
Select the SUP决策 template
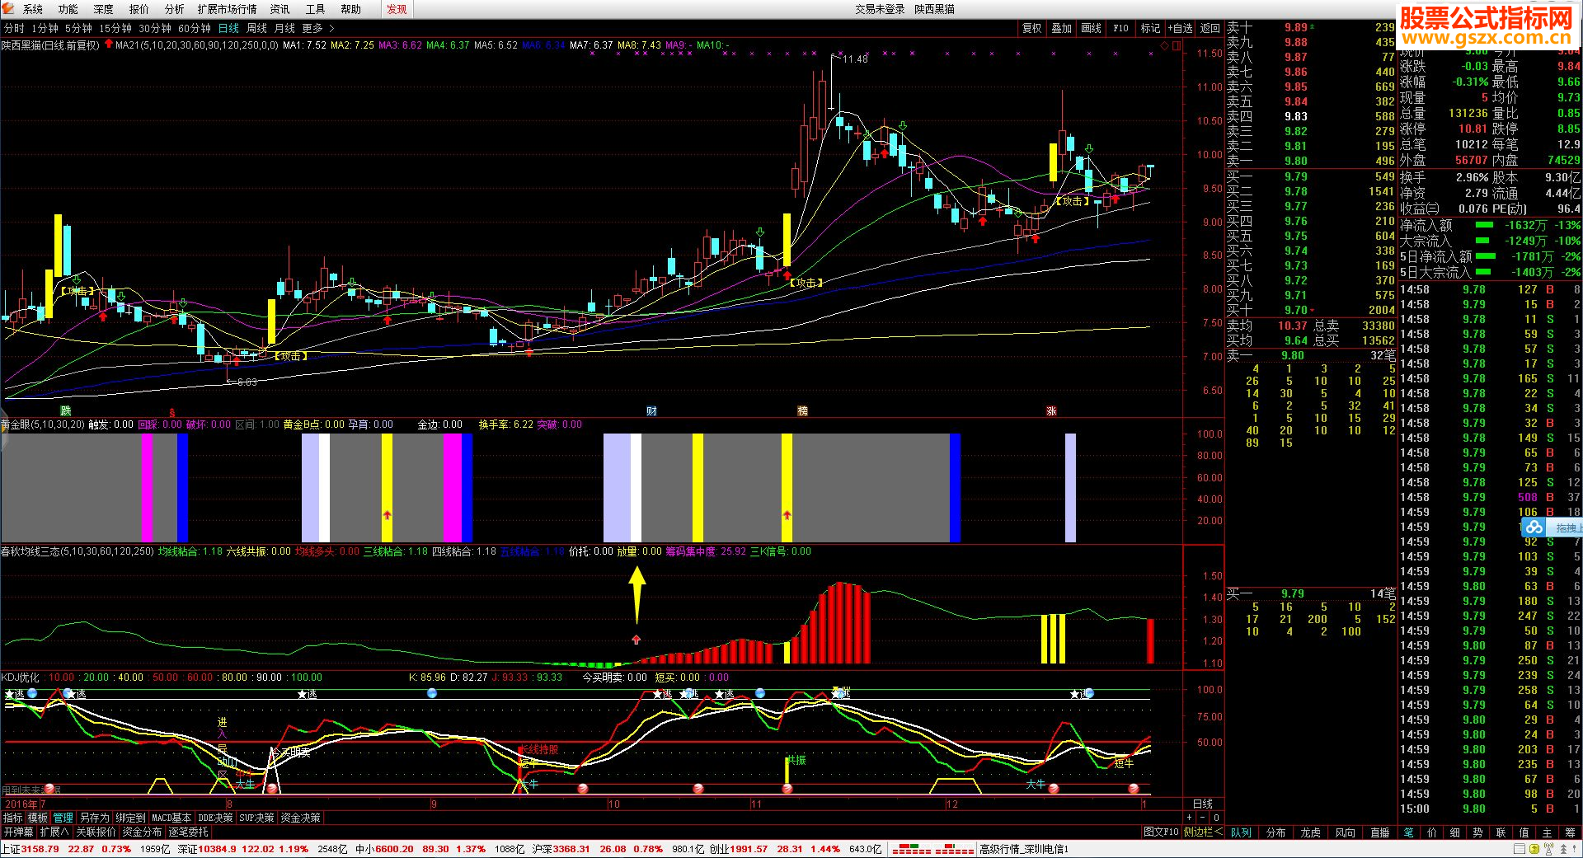(256, 818)
